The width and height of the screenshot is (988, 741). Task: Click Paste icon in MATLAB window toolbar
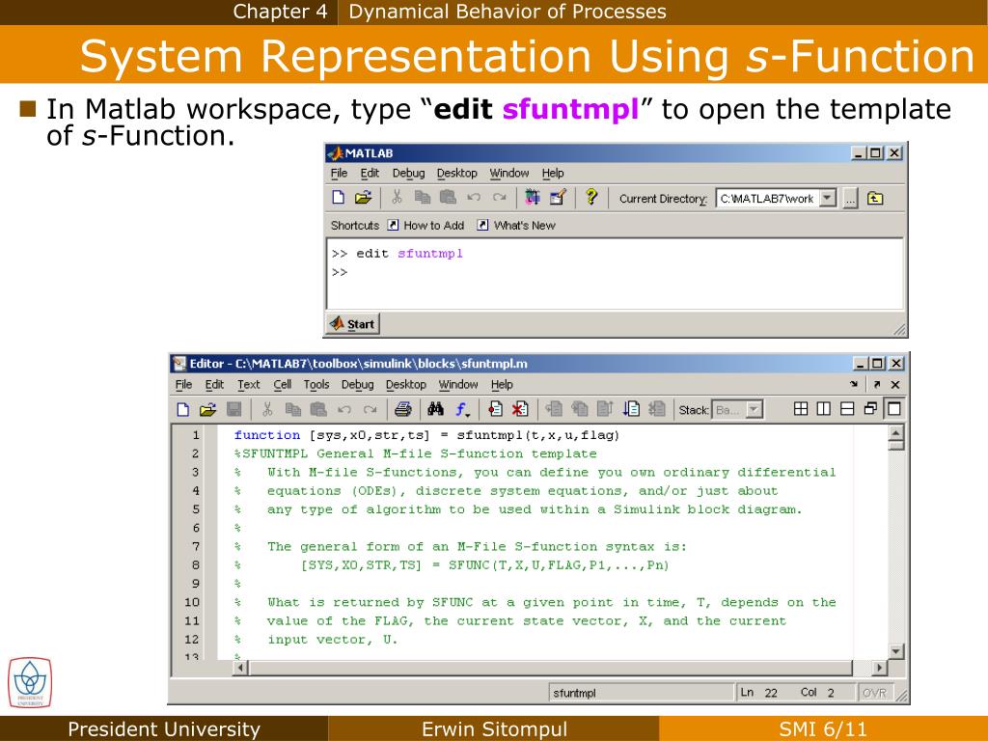click(448, 198)
